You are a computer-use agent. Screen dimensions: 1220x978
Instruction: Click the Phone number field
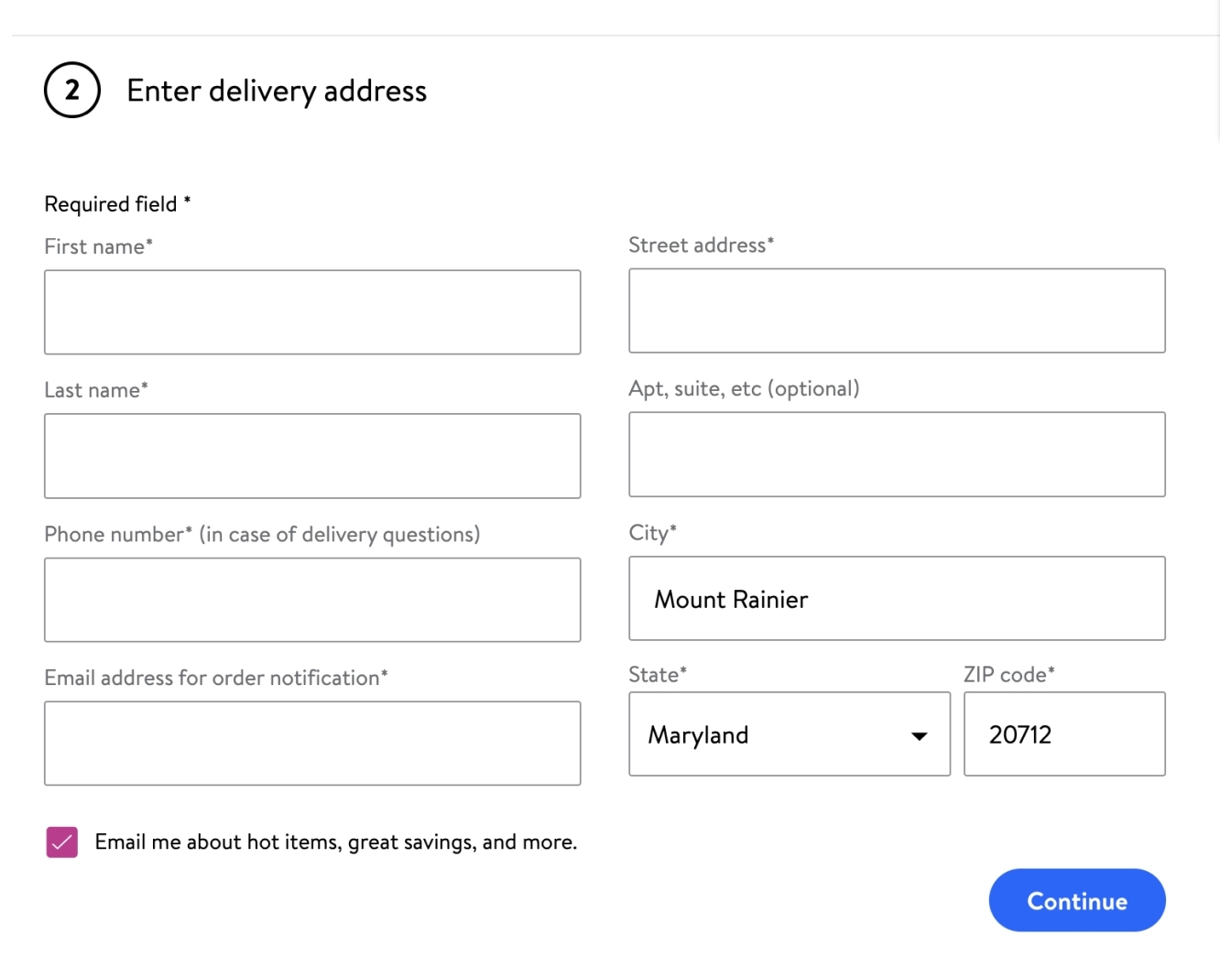click(x=312, y=599)
